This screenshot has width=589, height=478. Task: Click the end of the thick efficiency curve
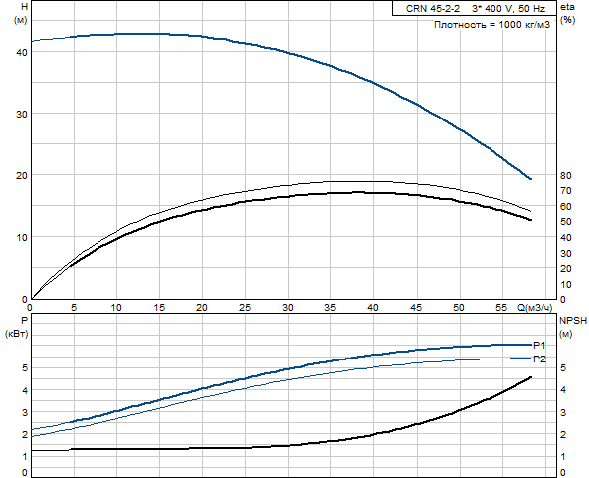tap(530, 220)
